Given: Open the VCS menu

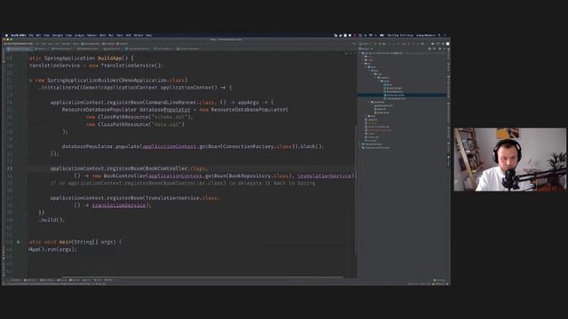Looking at the screenshot, I should (128, 35).
